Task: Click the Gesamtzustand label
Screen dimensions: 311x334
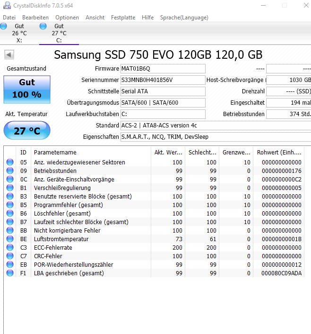Action: (26, 68)
